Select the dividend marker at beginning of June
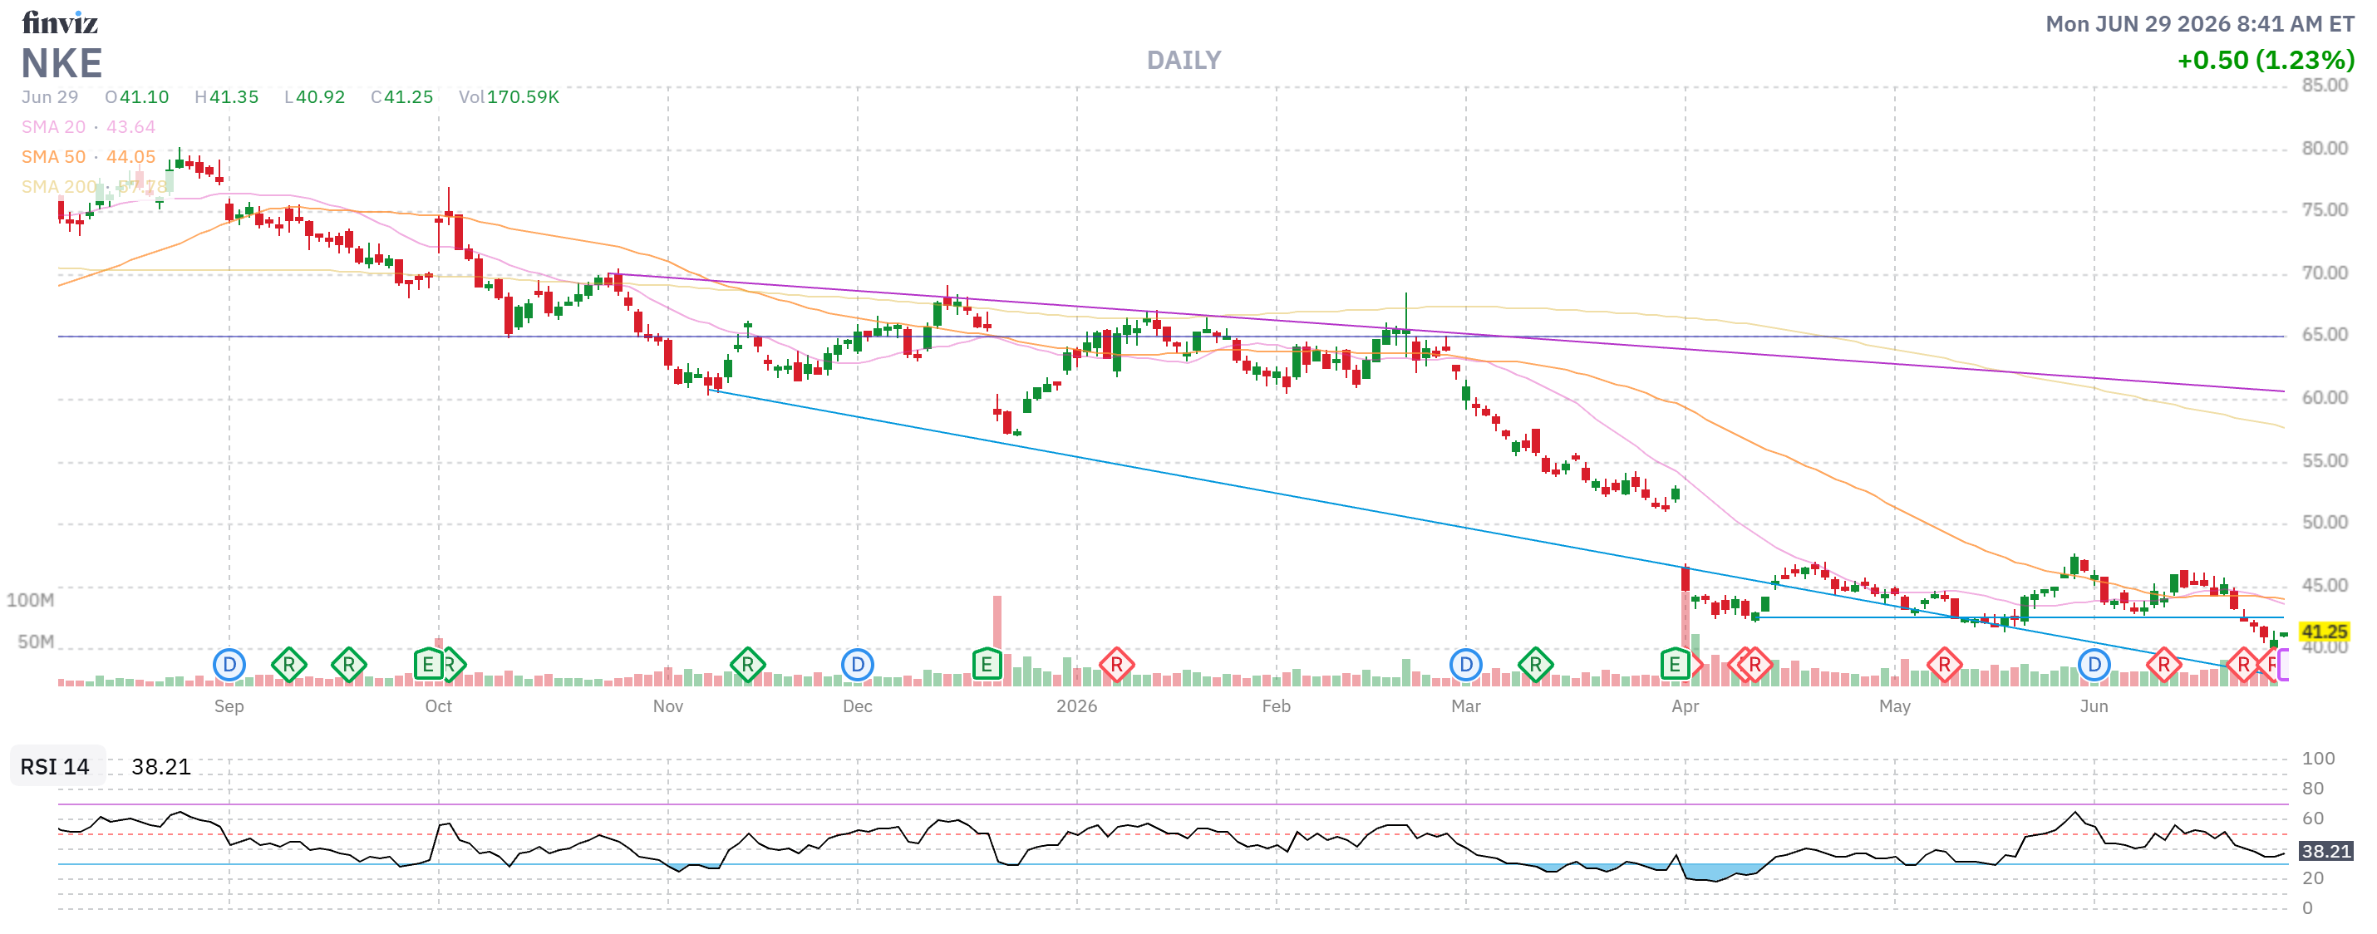Viewport: 2377px width, 934px height. point(2094,664)
